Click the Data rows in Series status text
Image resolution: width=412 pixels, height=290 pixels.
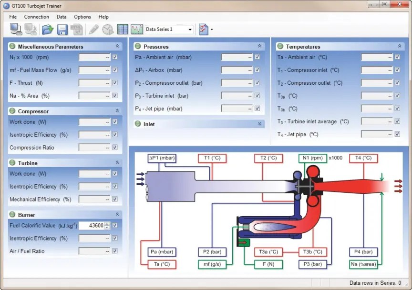pyautogui.click(x=375, y=283)
